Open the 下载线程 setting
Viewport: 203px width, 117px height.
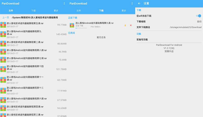[x=169, y=22]
